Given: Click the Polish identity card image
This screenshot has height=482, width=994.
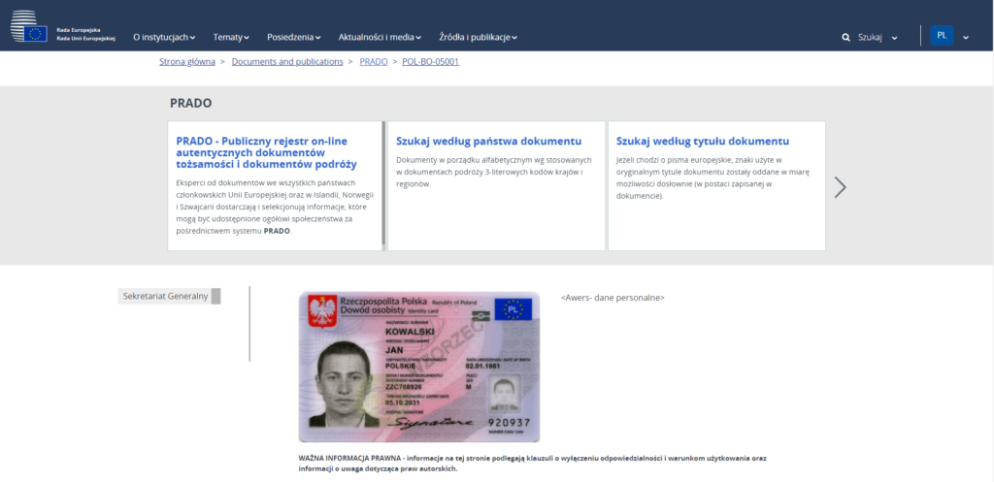Looking at the screenshot, I should pos(418,367).
